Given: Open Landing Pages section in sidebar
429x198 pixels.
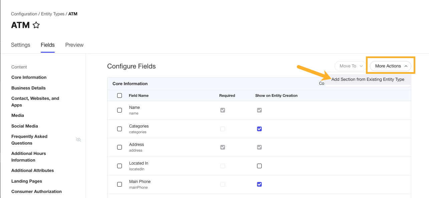Looking at the screenshot, I should (x=27, y=181).
